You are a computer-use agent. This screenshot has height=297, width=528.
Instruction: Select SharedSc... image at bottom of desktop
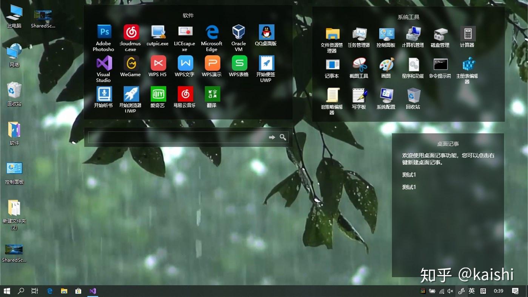click(14, 253)
